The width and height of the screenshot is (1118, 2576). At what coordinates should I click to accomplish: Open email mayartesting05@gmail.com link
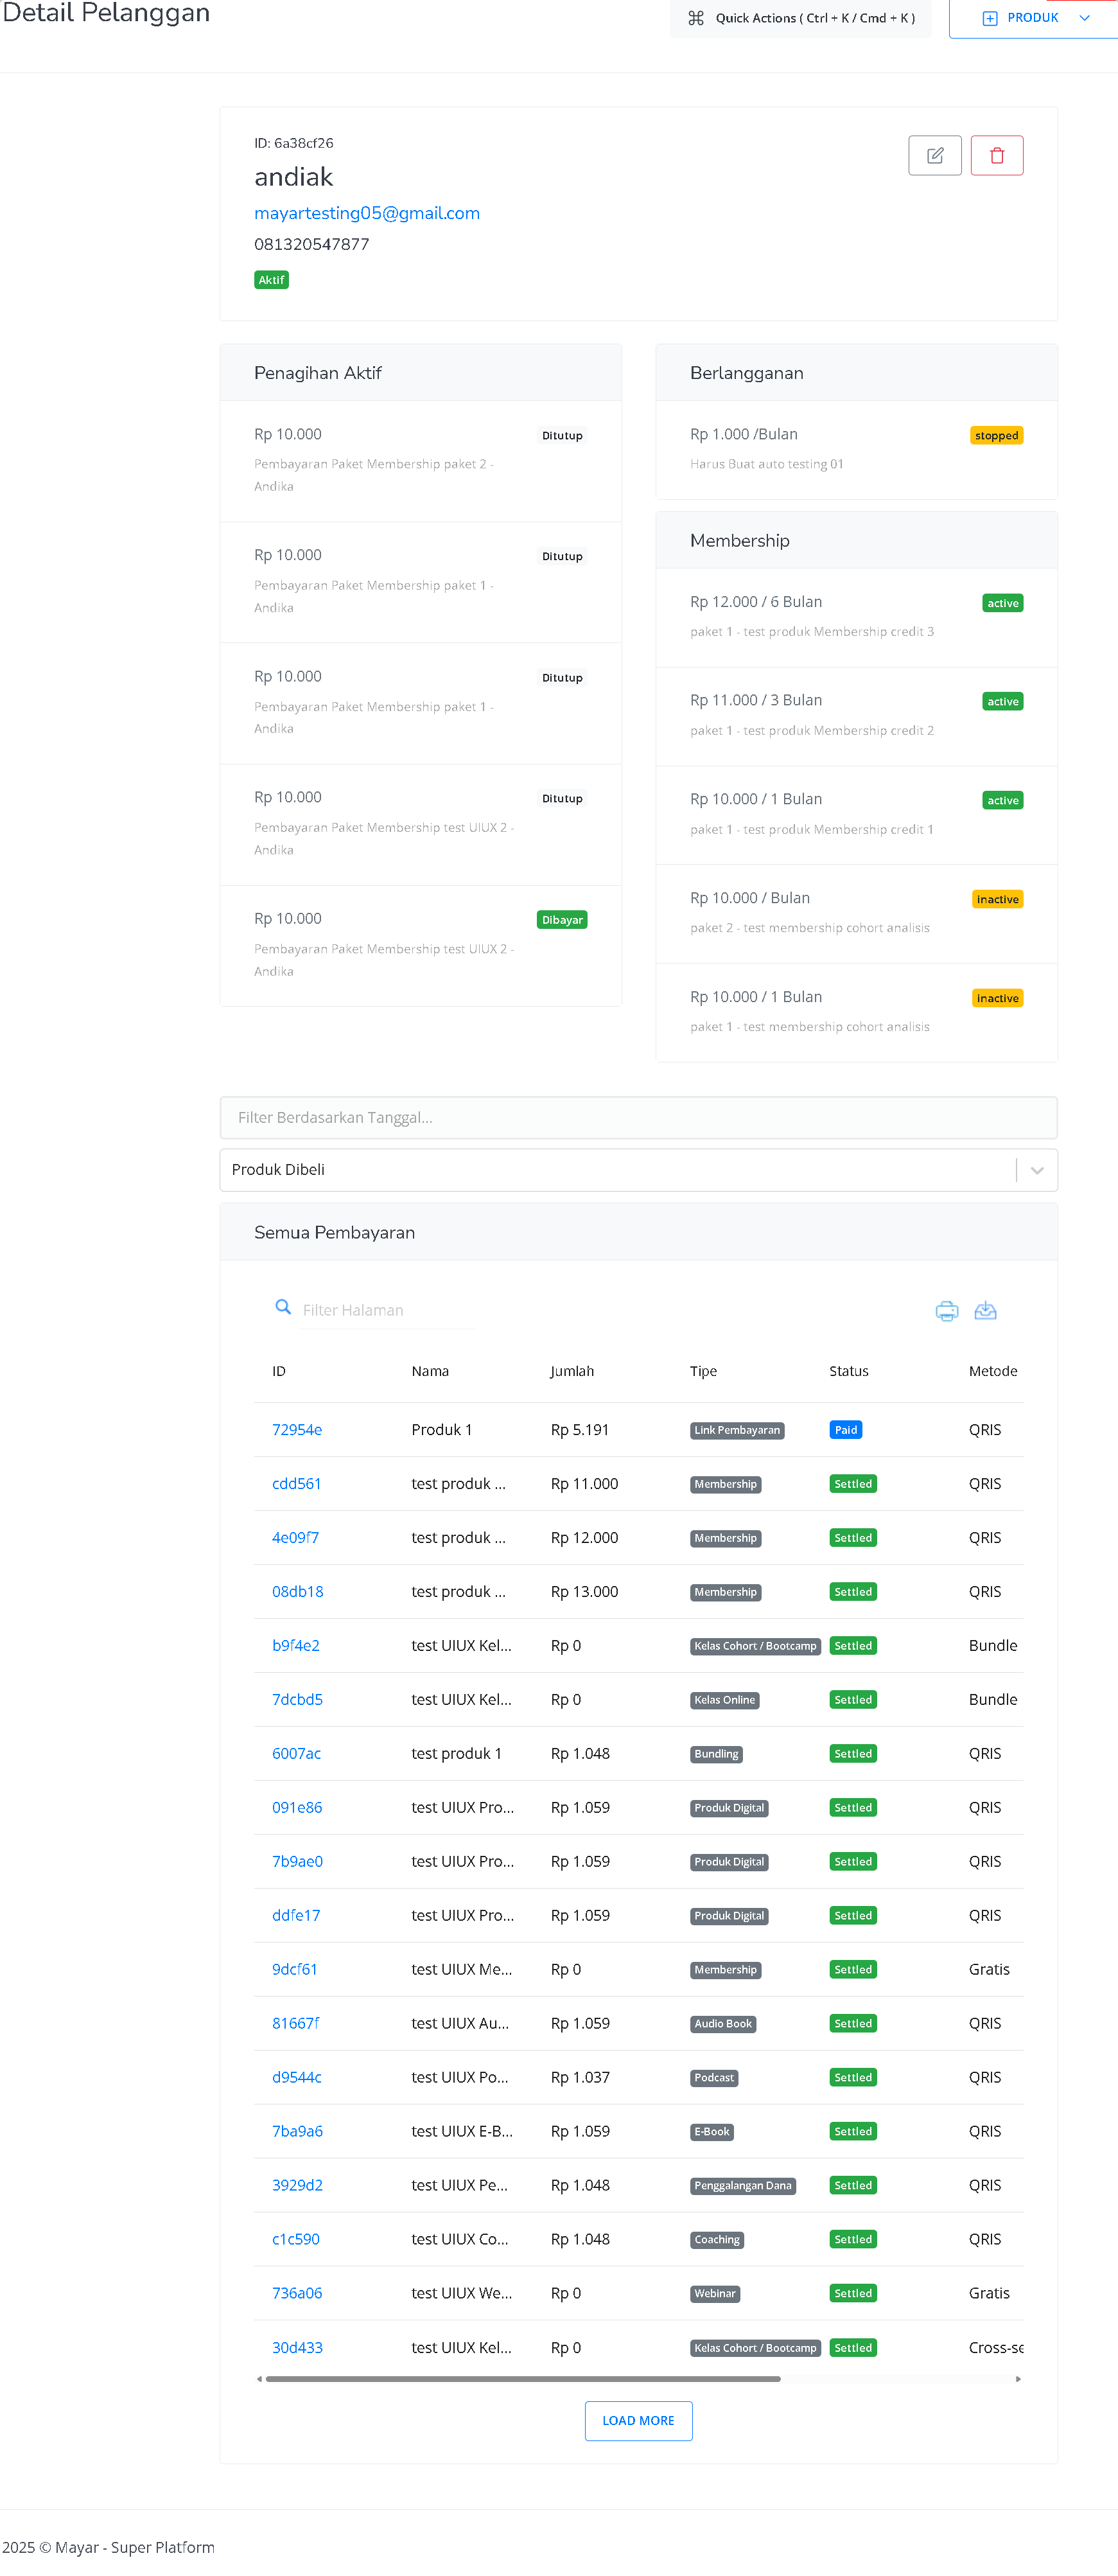(x=367, y=213)
